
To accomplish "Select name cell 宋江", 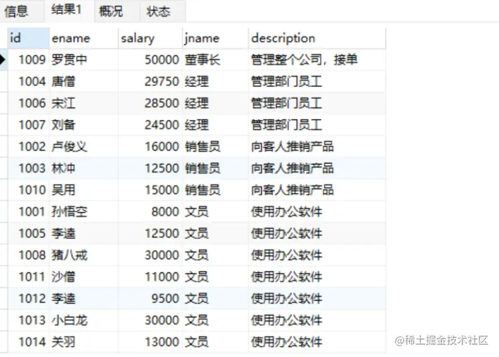I will (x=84, y=103).
